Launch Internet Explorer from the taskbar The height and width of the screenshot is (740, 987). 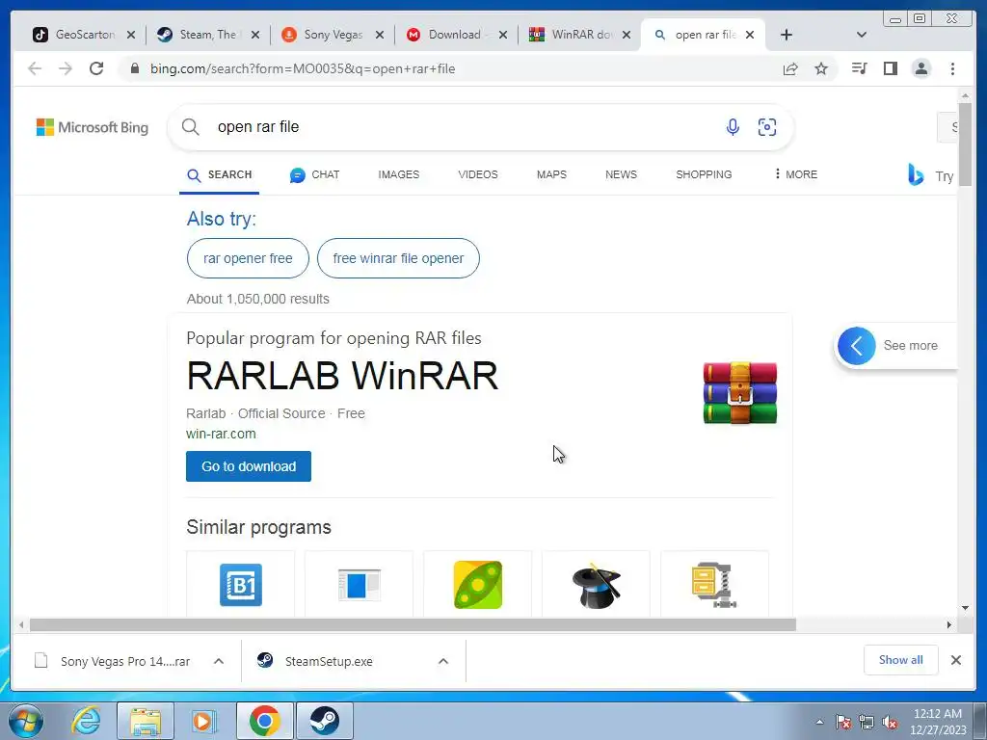[x=86, y=721]
